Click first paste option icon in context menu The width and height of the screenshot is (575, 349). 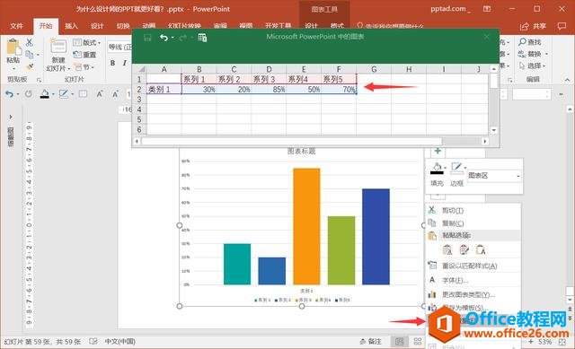coord(447,250)
